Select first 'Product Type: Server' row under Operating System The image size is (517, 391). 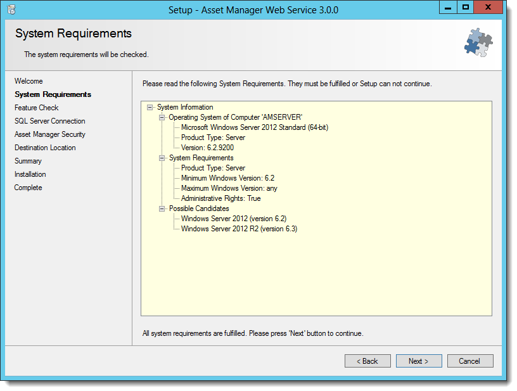click(x=213, y=138)
